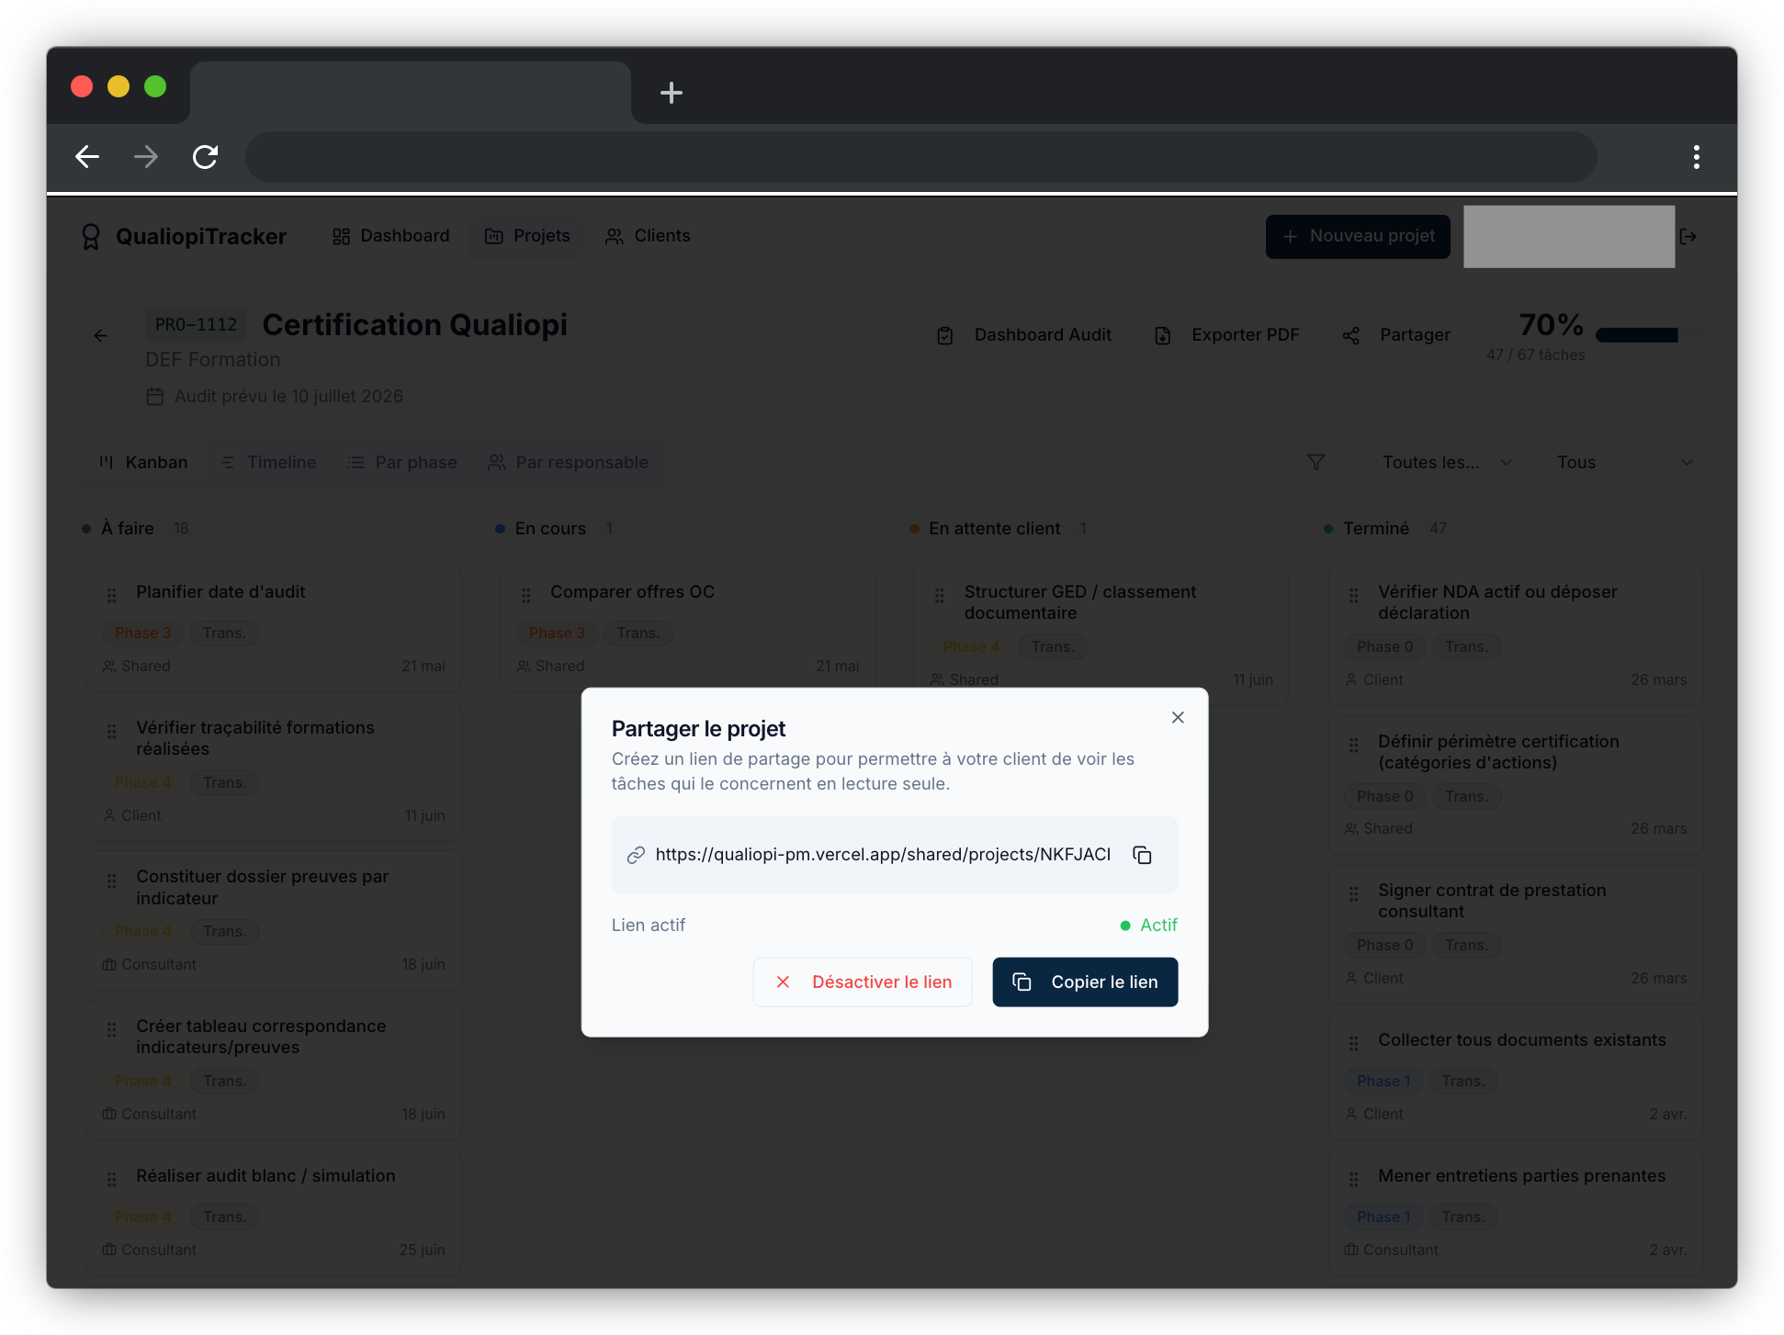Click the QualiopiTracker logo icon

click(90, 236)
